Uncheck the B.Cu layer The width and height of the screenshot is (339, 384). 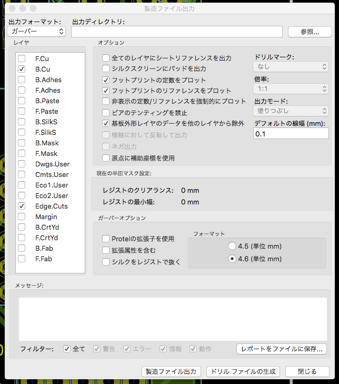22,69
